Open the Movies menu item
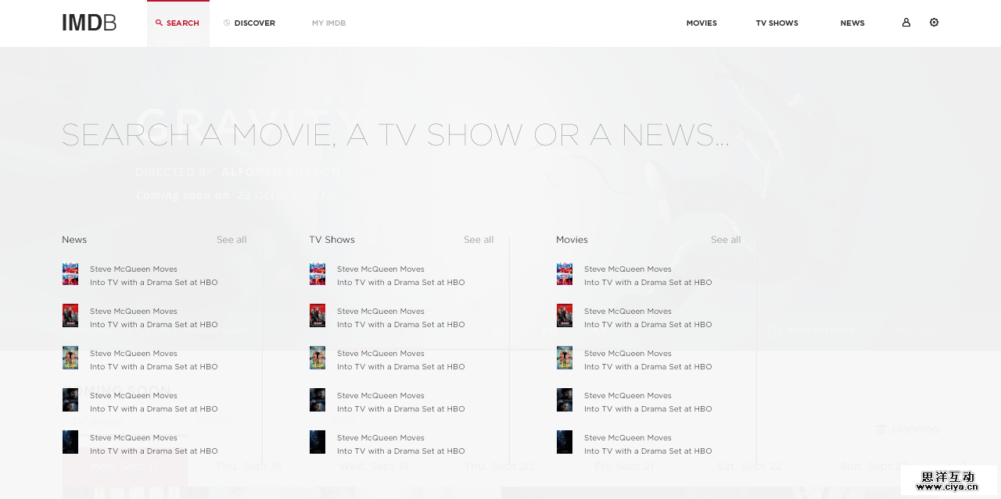 pyautogui.click(x=701, y=23)
